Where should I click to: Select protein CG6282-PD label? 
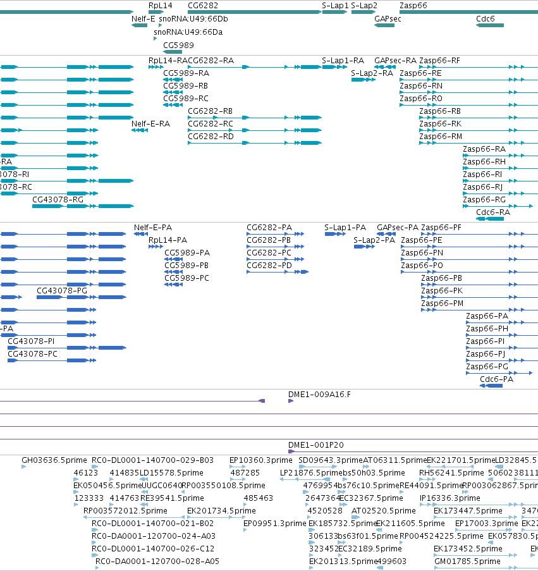(269, 266)
